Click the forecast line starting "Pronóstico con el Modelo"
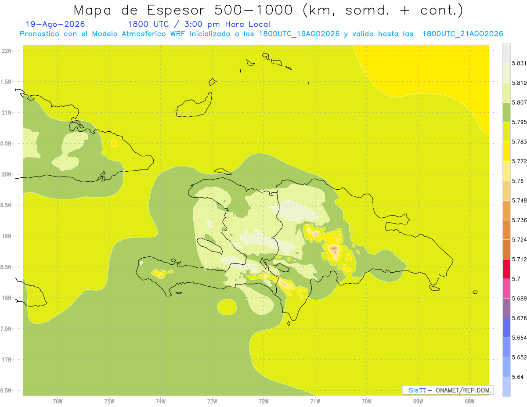Viewport: 527px width, 407px height. tap(261, 34)
